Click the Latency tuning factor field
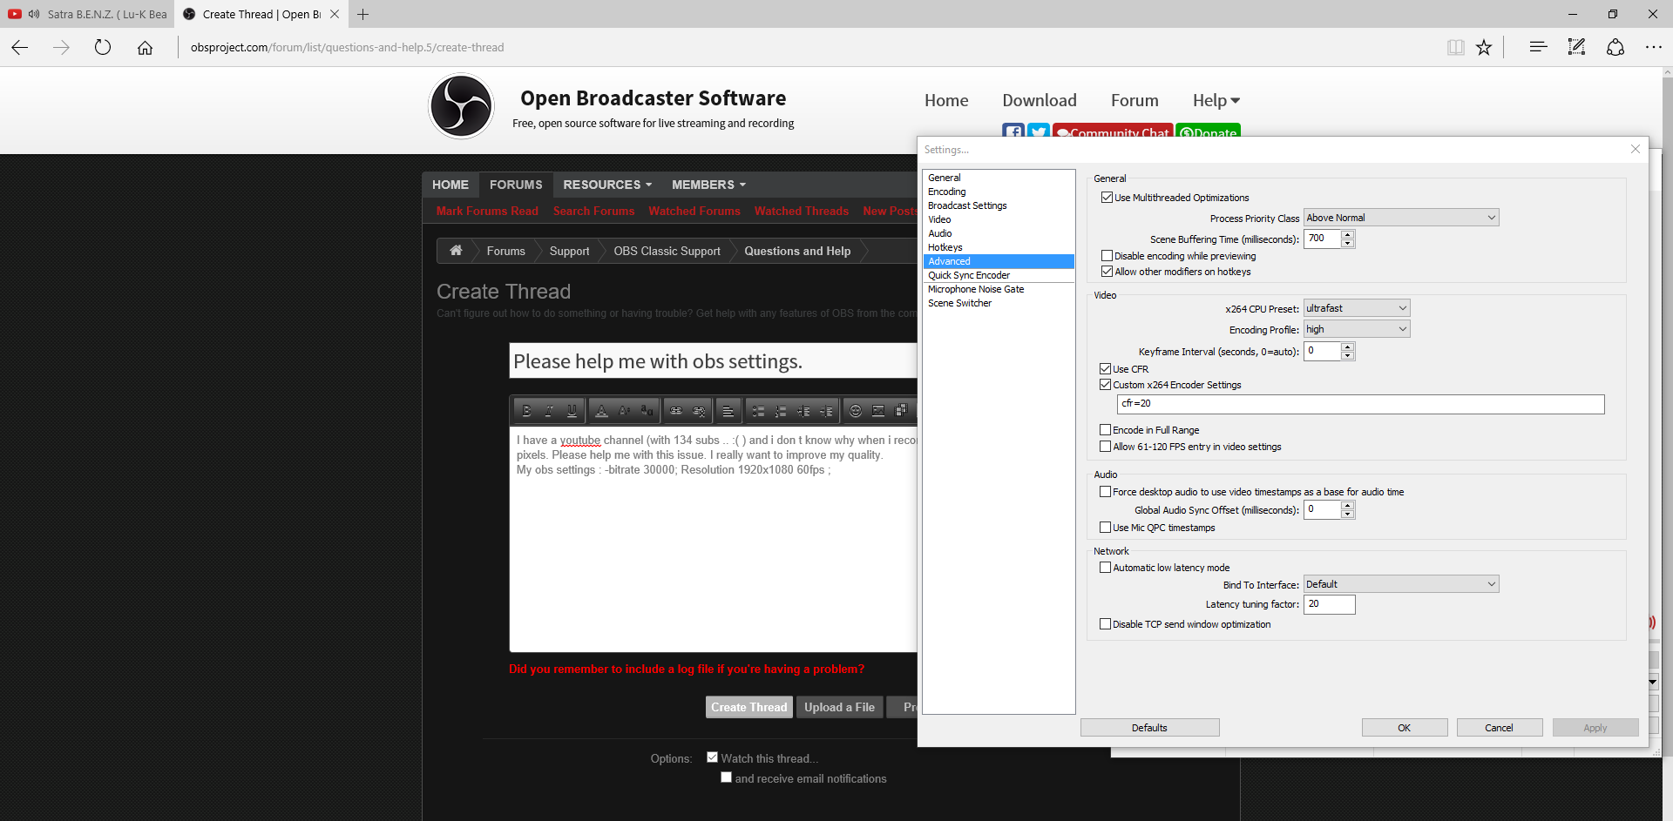This screenshot has width=1673, height=821. click(x=1329, y=604)
